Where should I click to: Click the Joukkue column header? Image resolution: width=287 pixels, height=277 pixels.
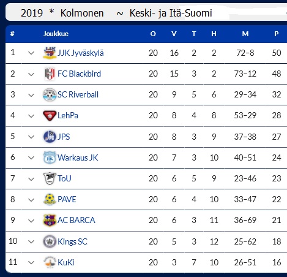coord(56,34)
